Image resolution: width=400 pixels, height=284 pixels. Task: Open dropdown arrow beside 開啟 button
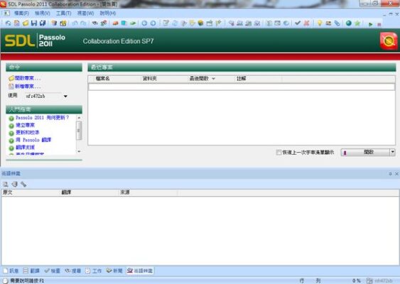[393, 152]
